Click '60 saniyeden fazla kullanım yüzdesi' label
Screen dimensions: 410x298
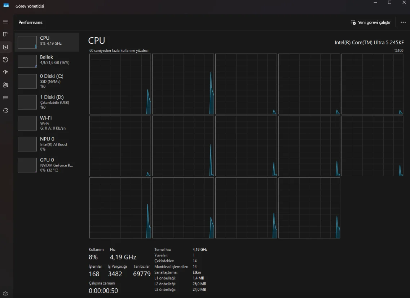(x=119, y=51)
